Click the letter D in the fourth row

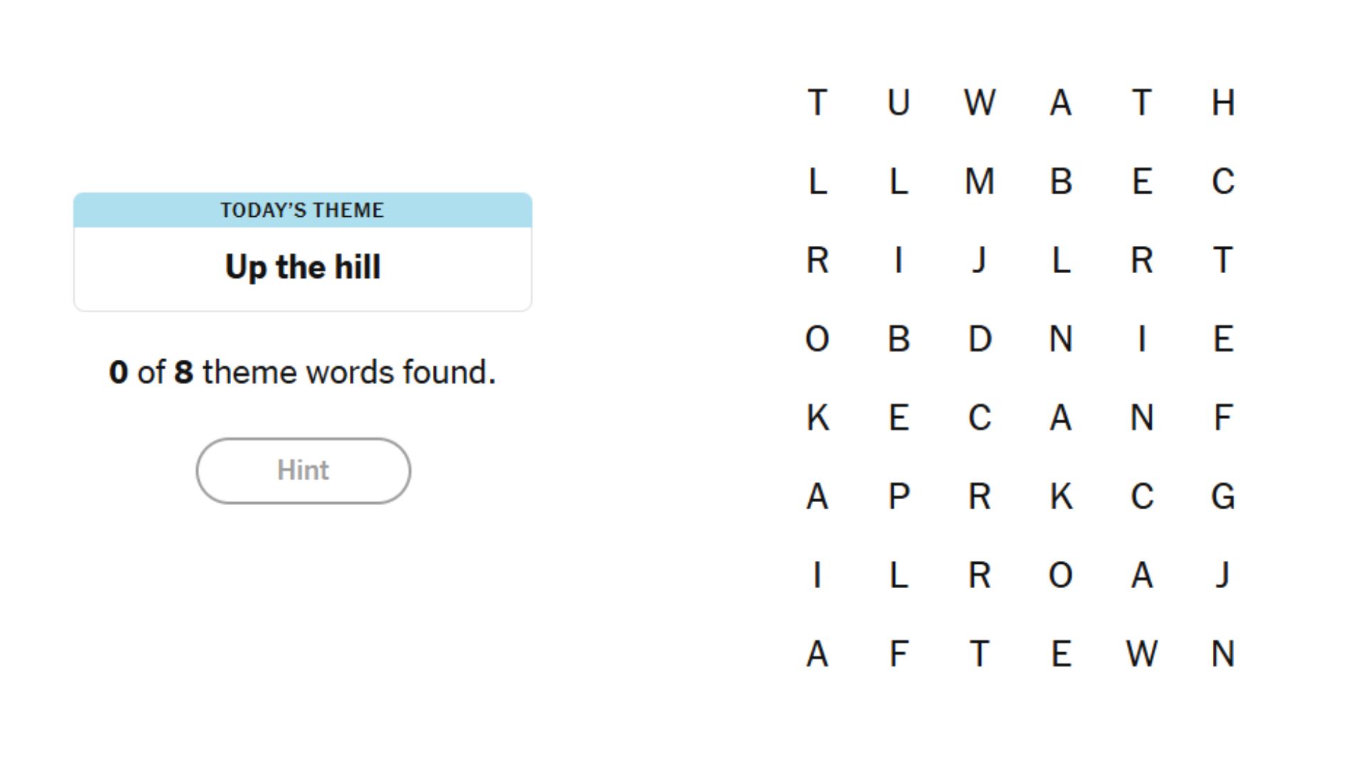[x=980, y=339]
